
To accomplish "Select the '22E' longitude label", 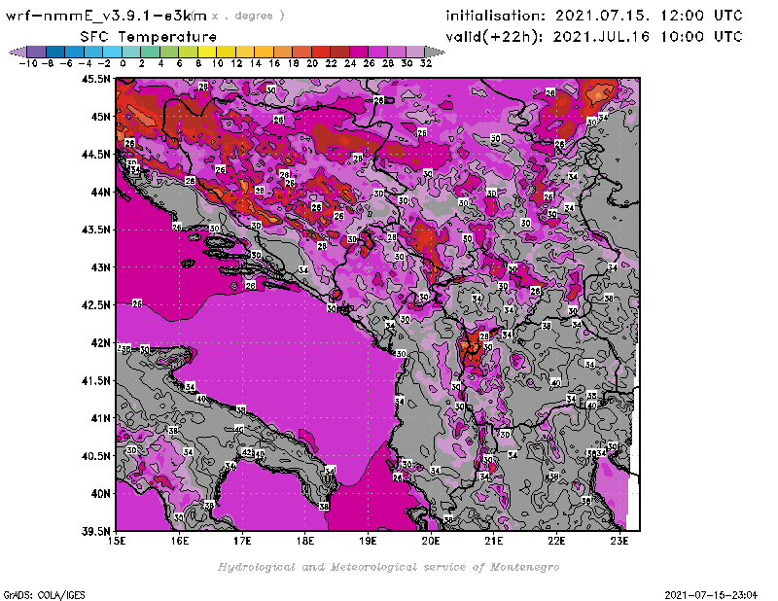I will pyautogui.click(x=556, y=541).
